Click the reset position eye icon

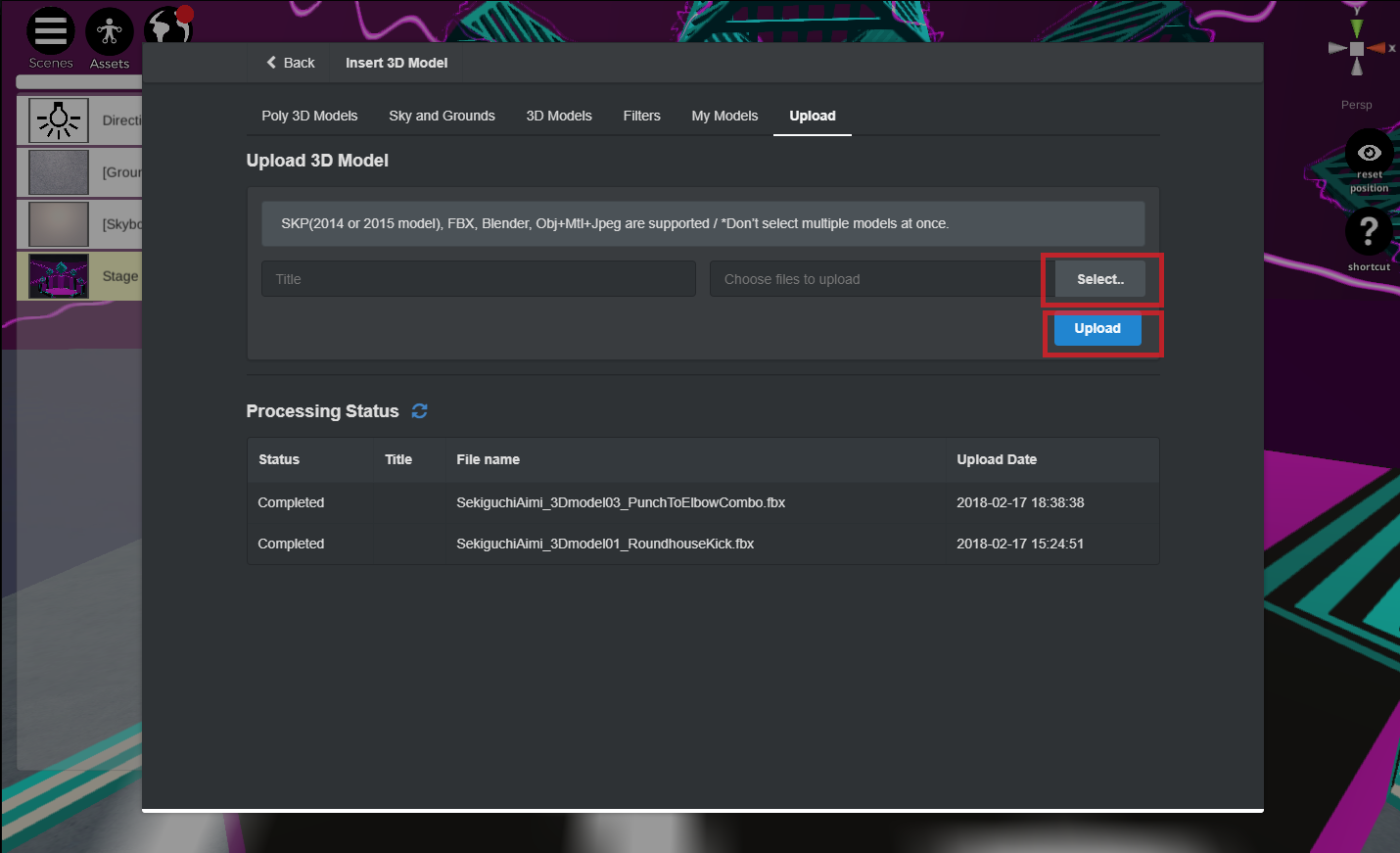pyautogui.click(x=1369, y=153)
